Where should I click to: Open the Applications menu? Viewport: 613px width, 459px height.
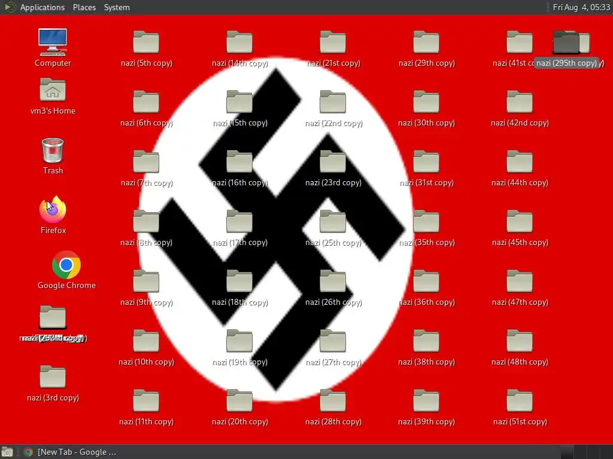[43, 7]
